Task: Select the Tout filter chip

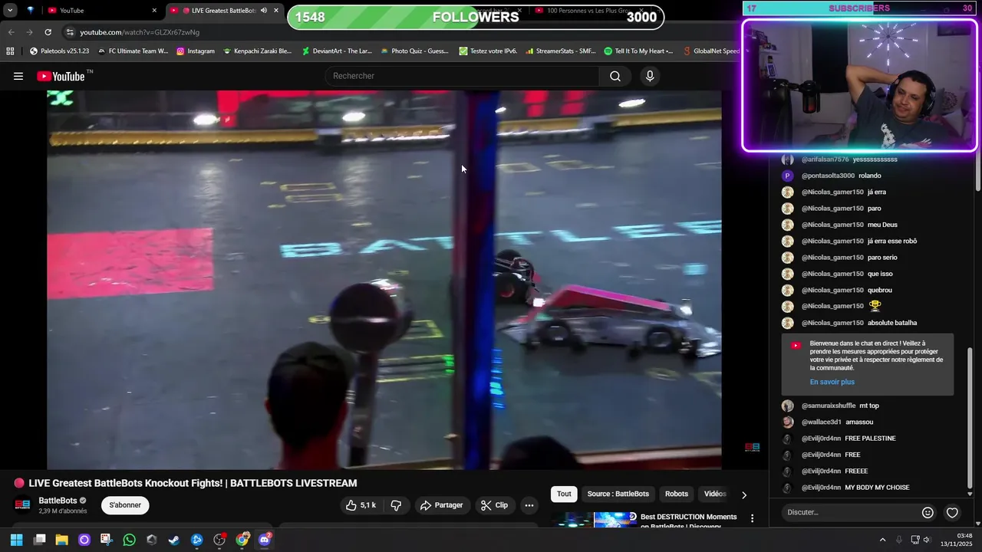Action: pos(564,494)
